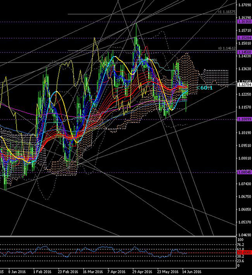252x275 pixels.
Task: Click the 23 Feb 2016 date marker
Action: click(68, 272)
